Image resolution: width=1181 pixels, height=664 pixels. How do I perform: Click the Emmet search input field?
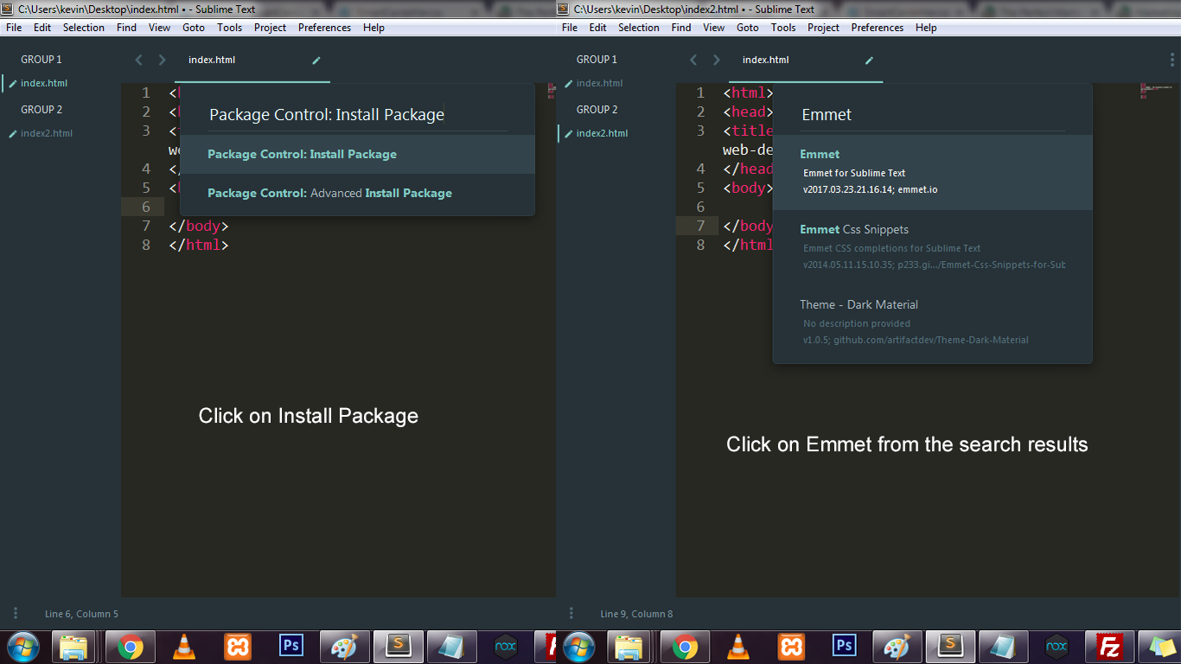(932, 114)
